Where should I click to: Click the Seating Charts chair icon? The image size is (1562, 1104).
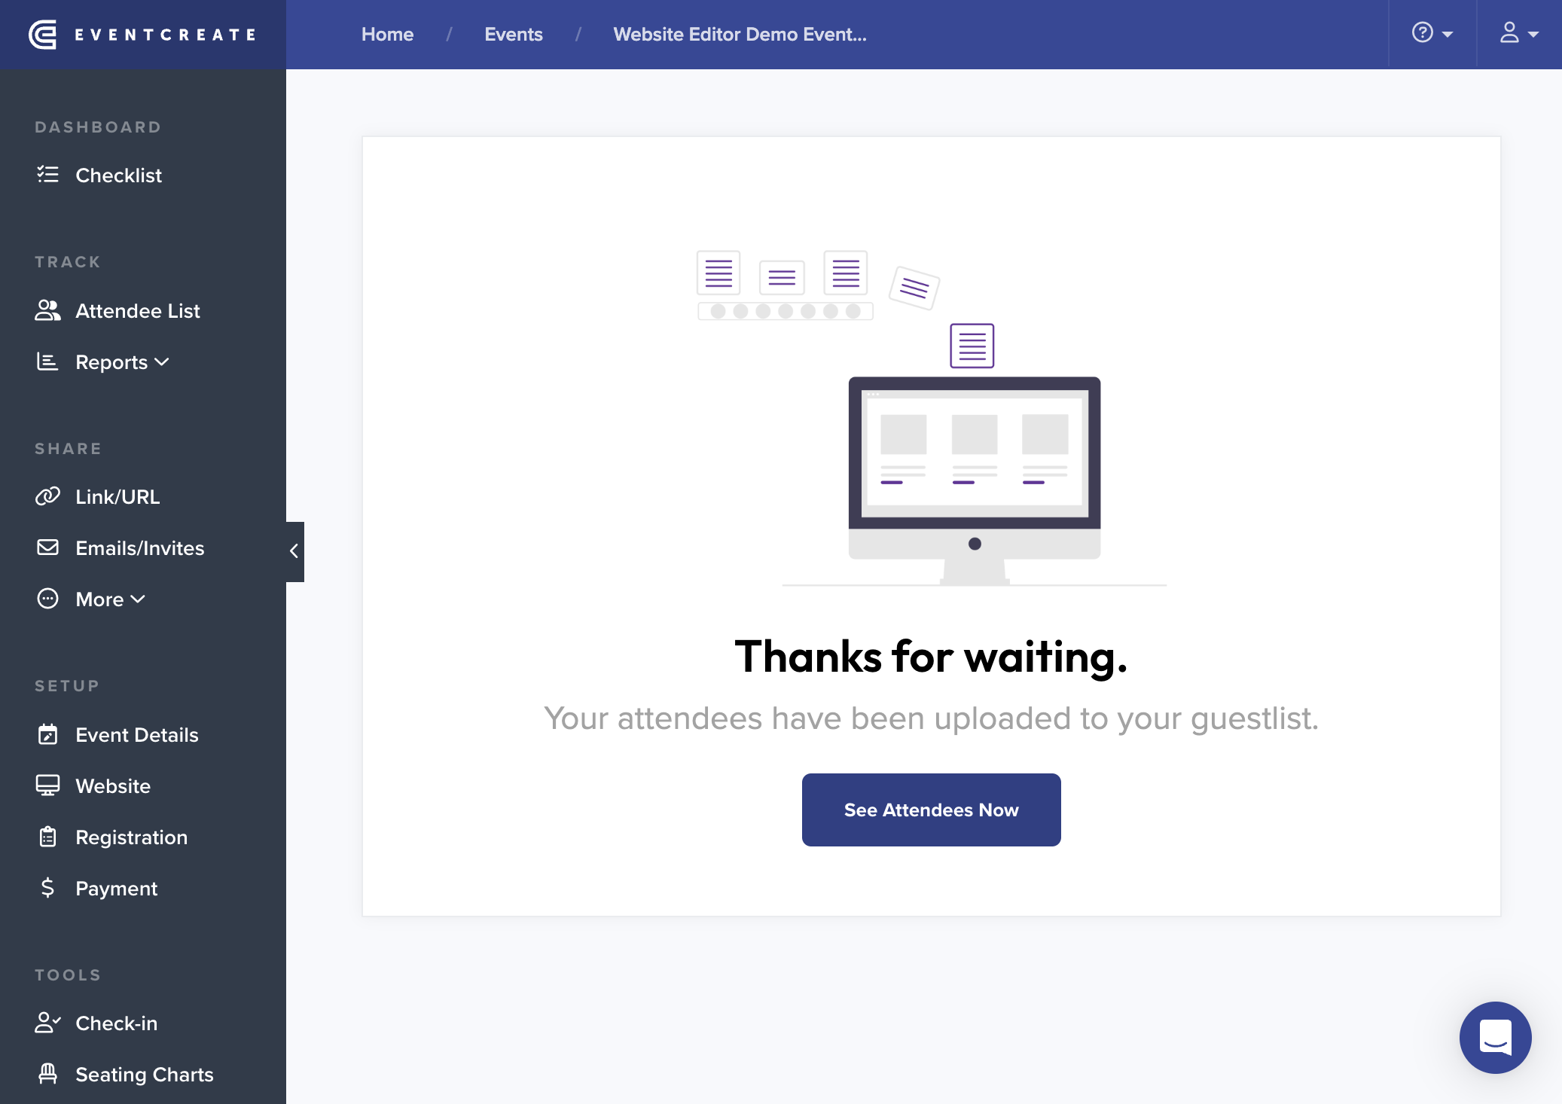pos(47,1074)
